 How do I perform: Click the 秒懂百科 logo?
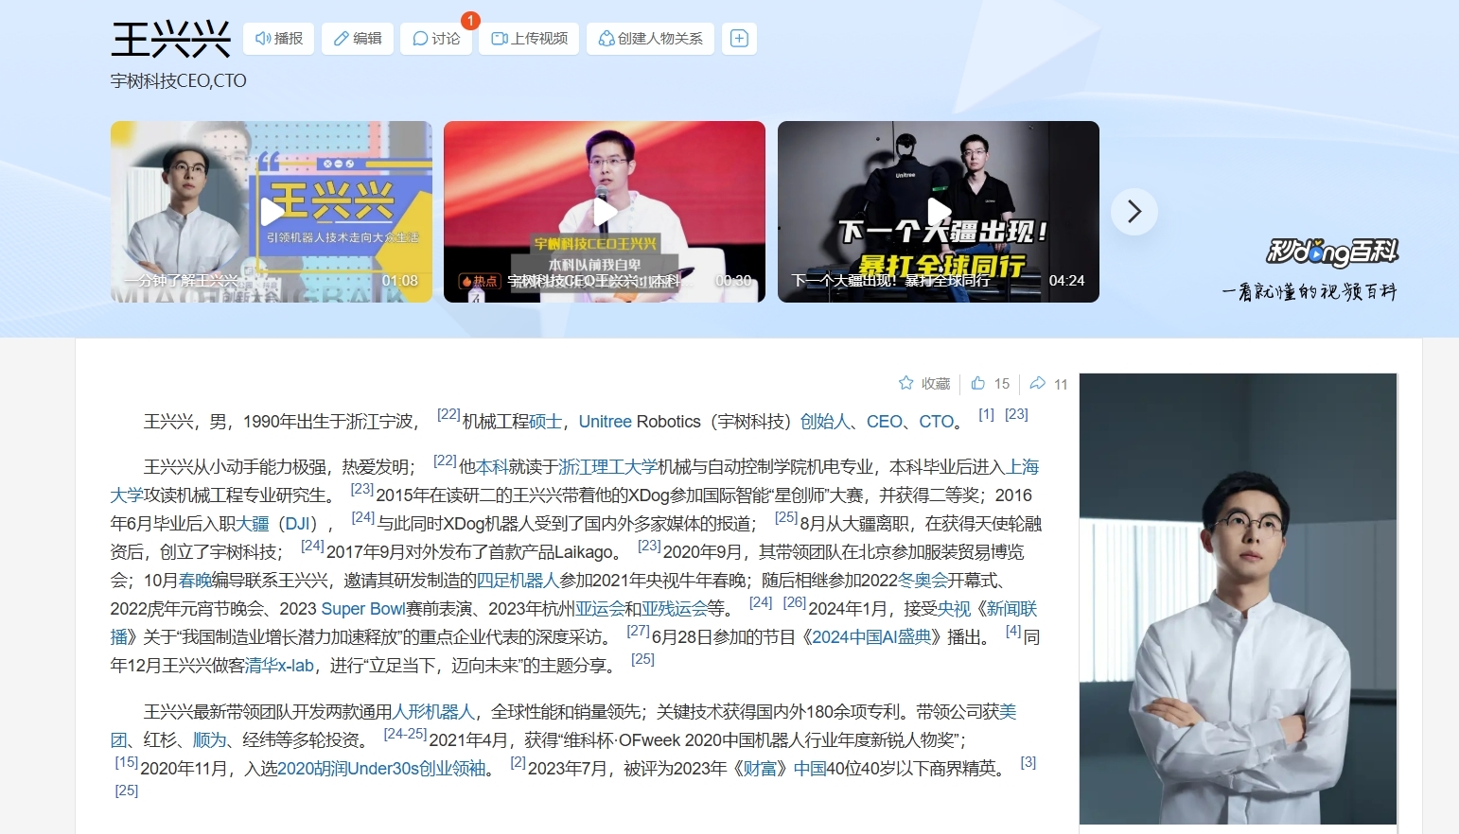1332,252
